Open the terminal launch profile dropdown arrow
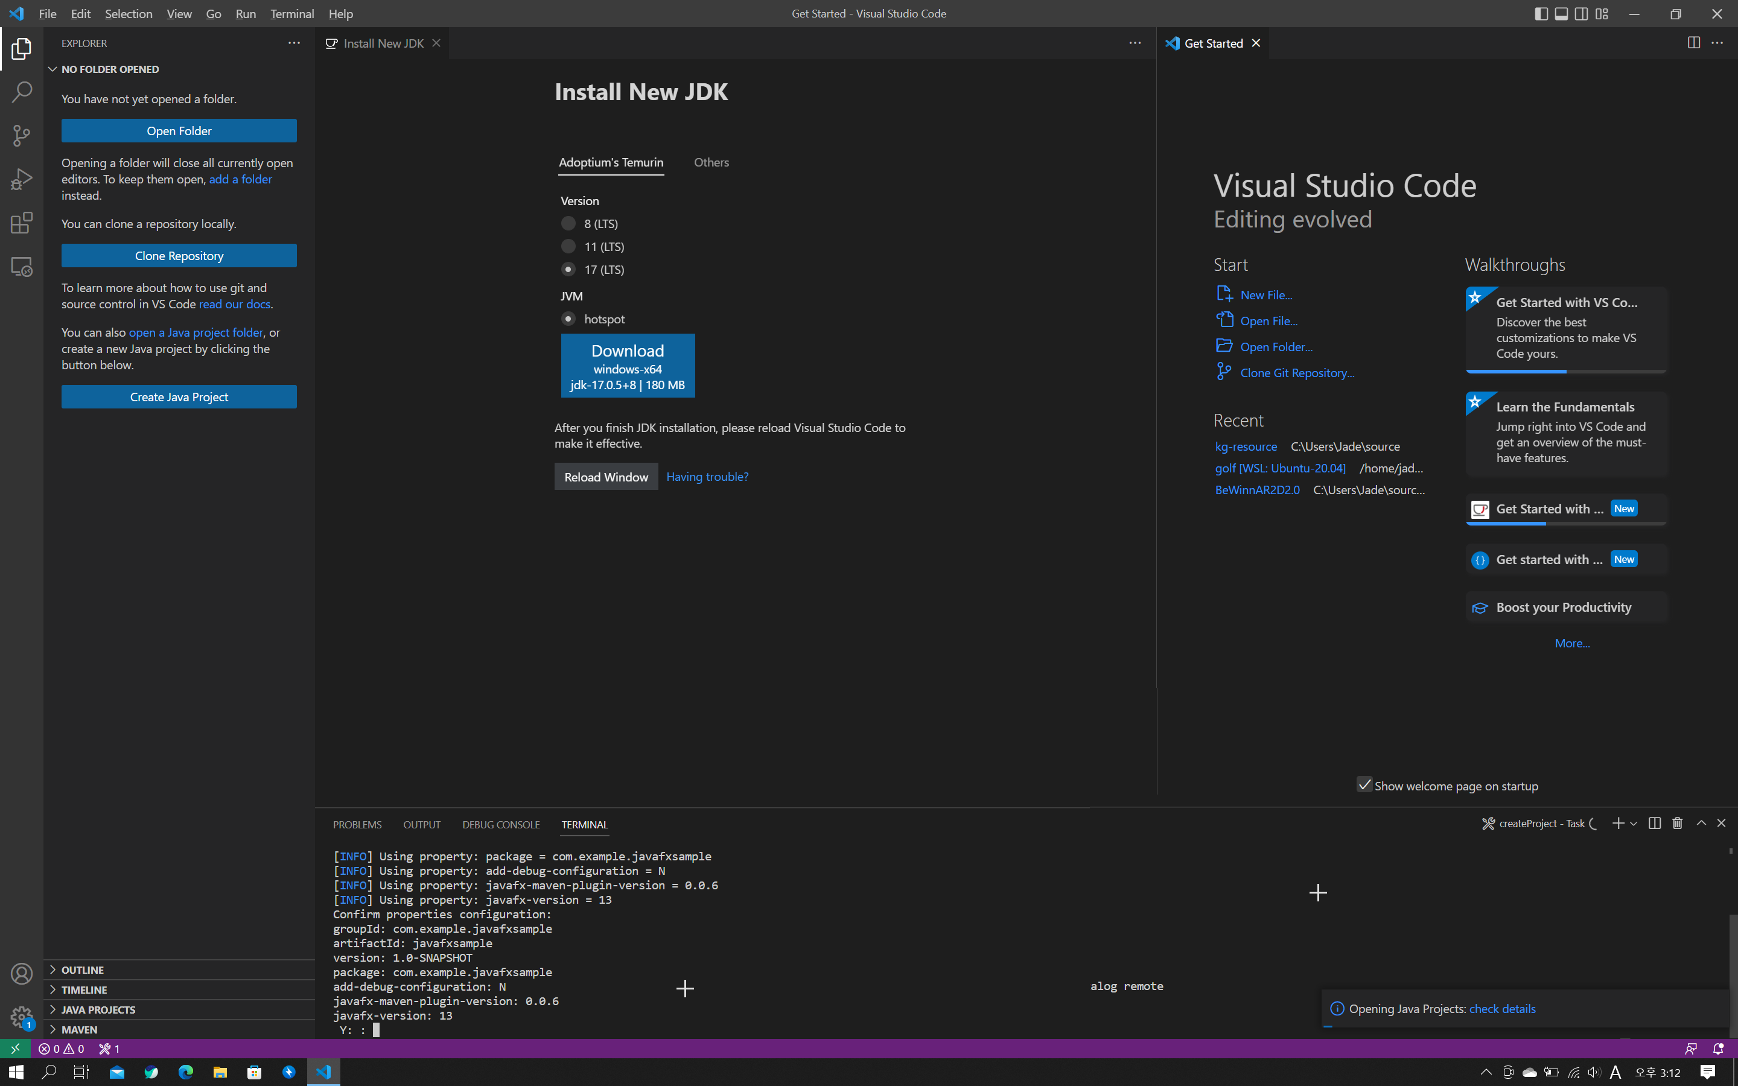This screenshot has width=1738, height=1086. (1634, 824)
